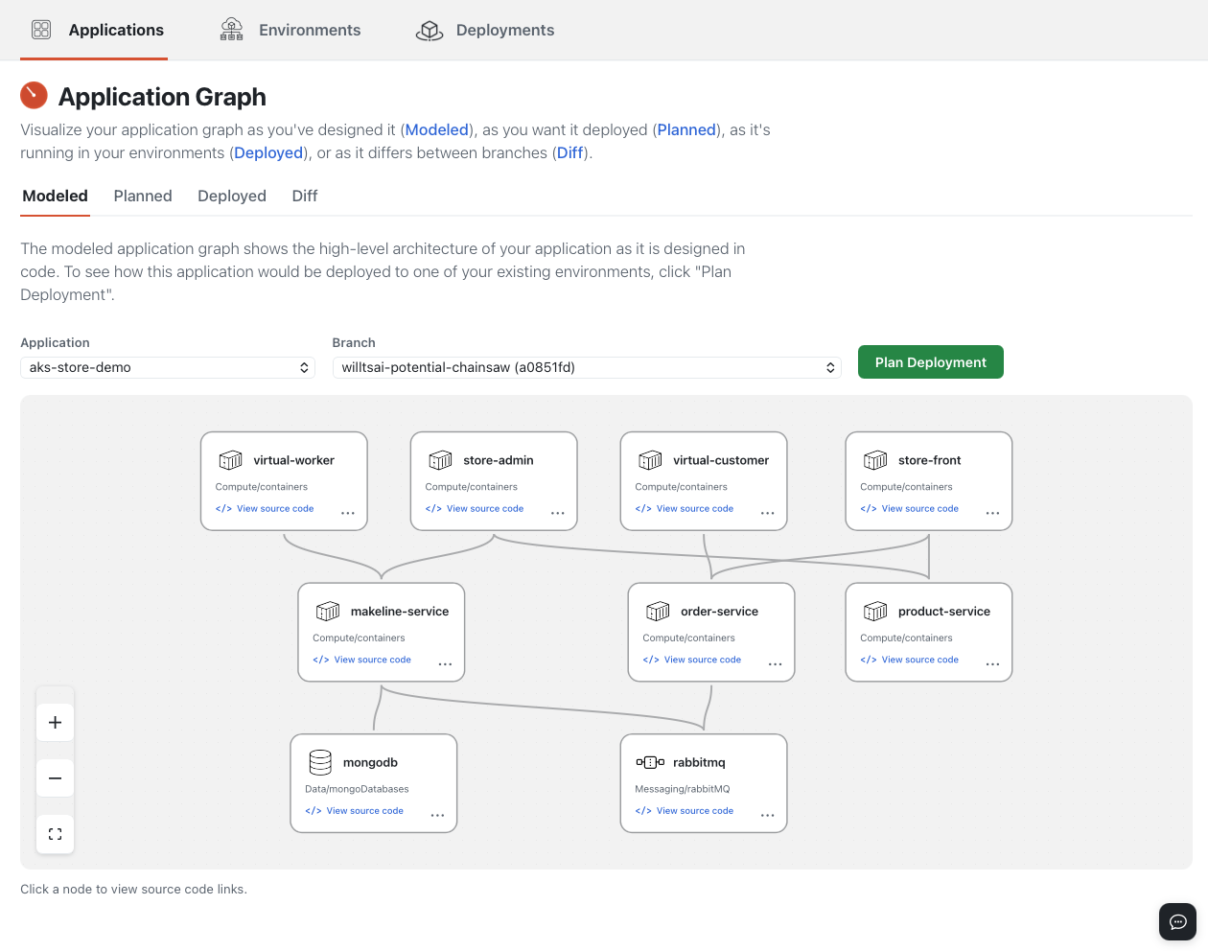Click the red Application Graph logo icon
This screenshot has width=1208, height=951.
click(x=34, y=95)
